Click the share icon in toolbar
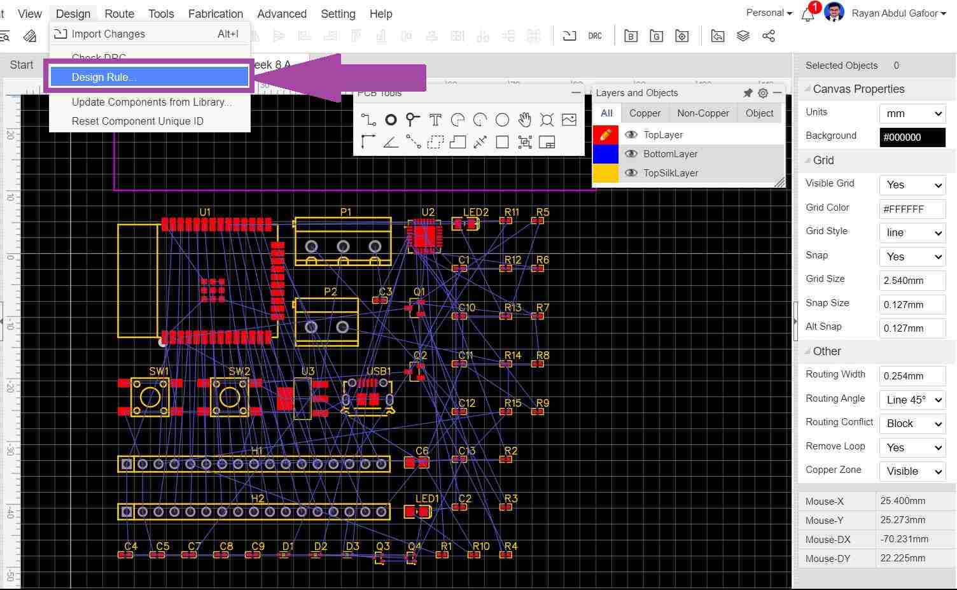 click(769, 36)
